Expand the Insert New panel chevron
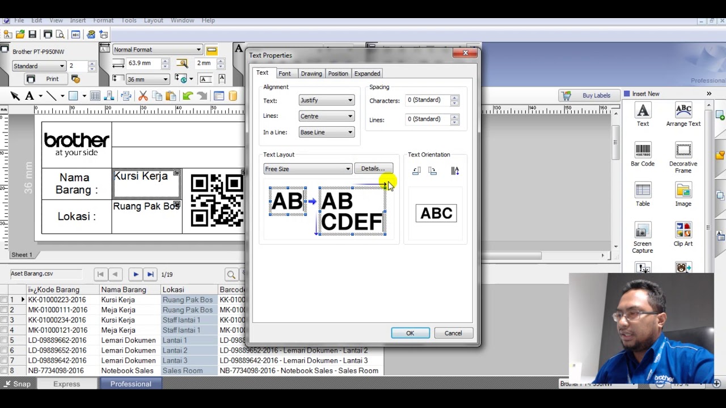Viewport: 726px width, 408px height. [x=709, y=93]
